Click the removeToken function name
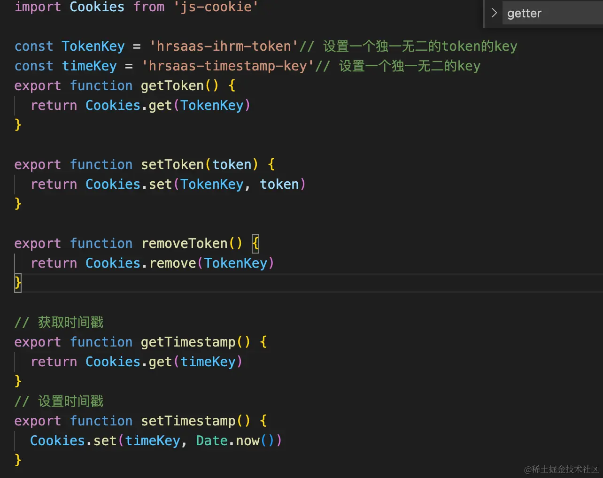 tap(184, 243)
